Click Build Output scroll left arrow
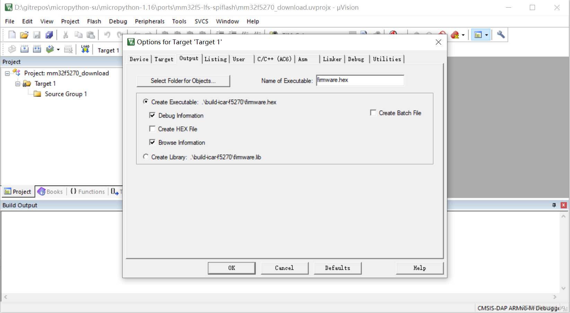 coord(6,297)
